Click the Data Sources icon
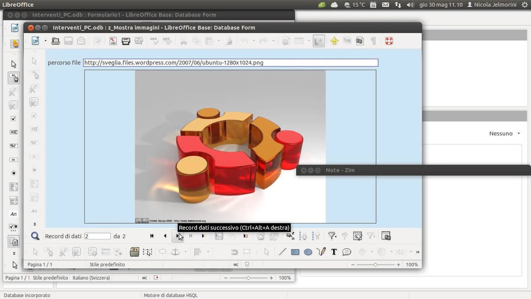The image size is (531, 299). [360, 41]
